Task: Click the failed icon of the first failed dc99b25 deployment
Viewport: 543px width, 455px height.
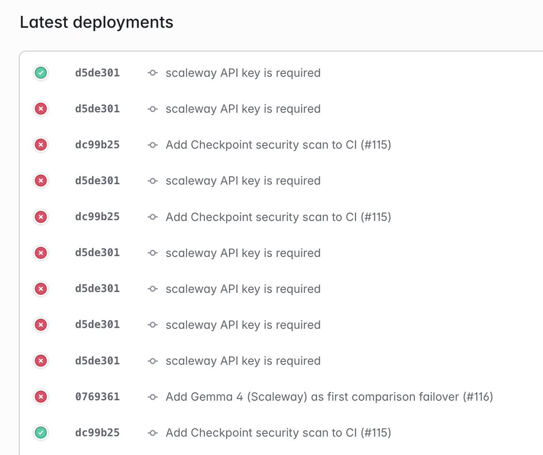Action: pyautogui.click(x=41, y=145)
